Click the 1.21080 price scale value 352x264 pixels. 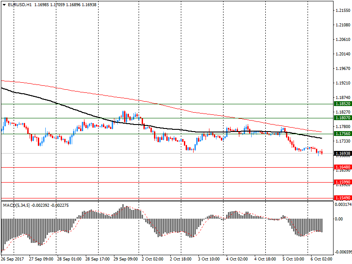point(343,25)
